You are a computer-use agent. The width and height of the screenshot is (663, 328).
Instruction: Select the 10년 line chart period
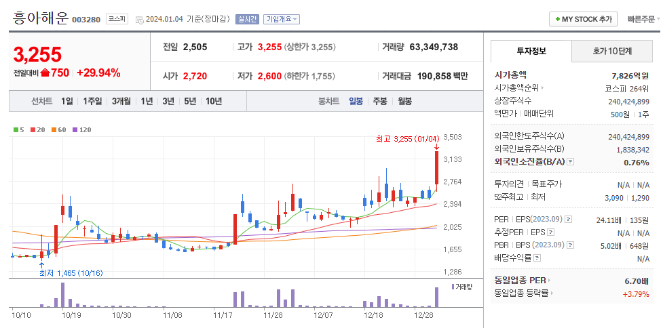pyautogui.click(x=214, y=101)
